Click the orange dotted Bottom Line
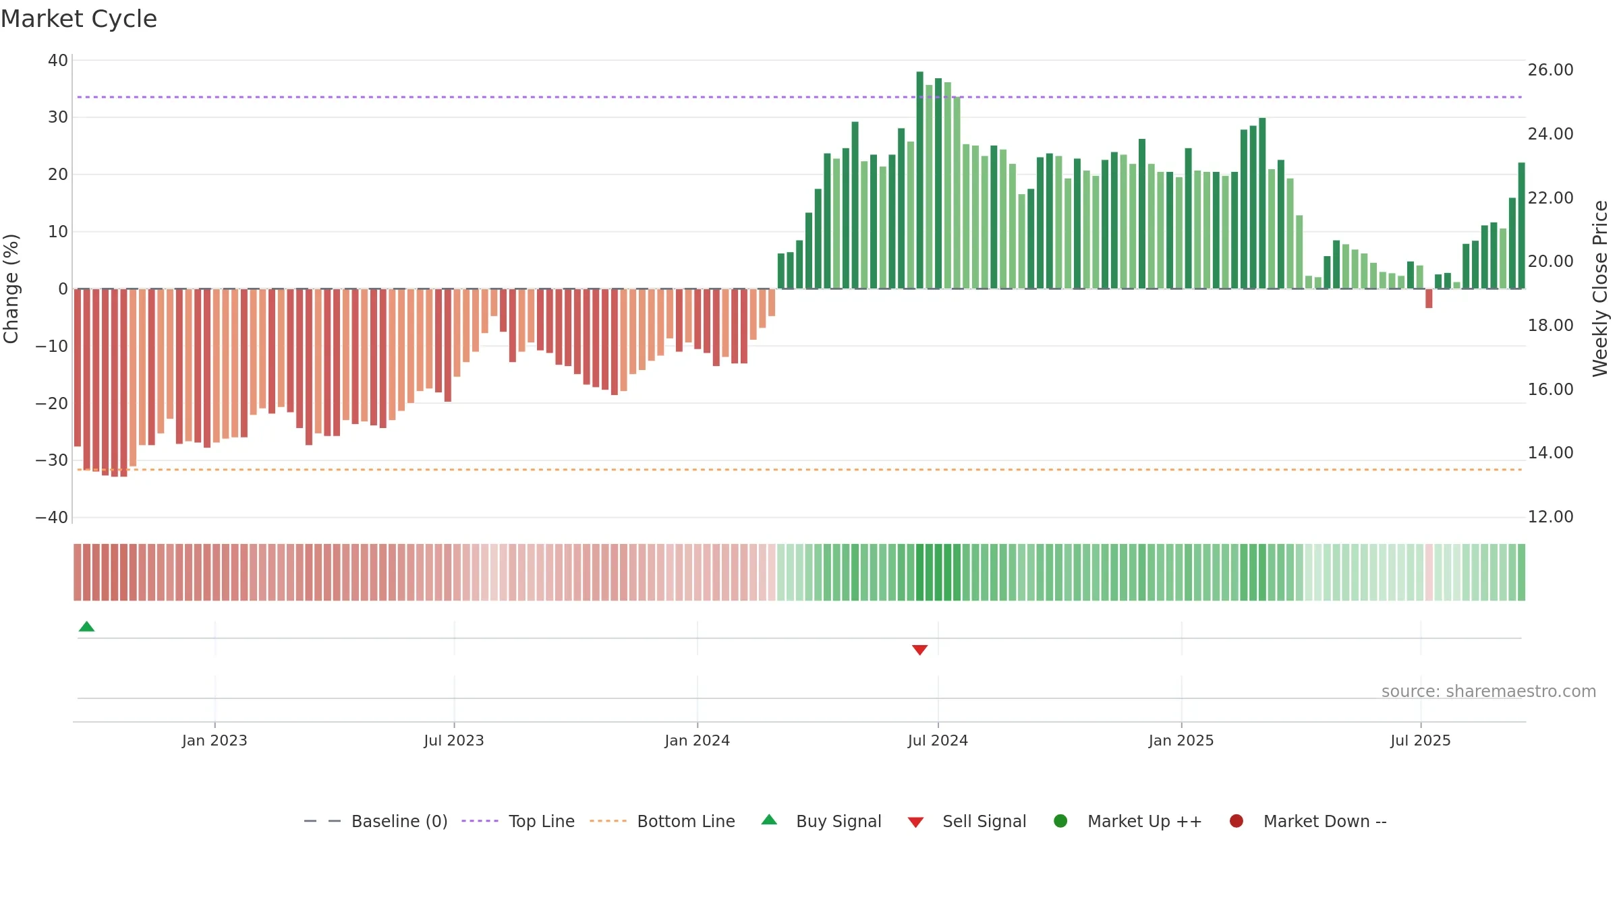Viewport: 1619px width, 910px height. 799,469
